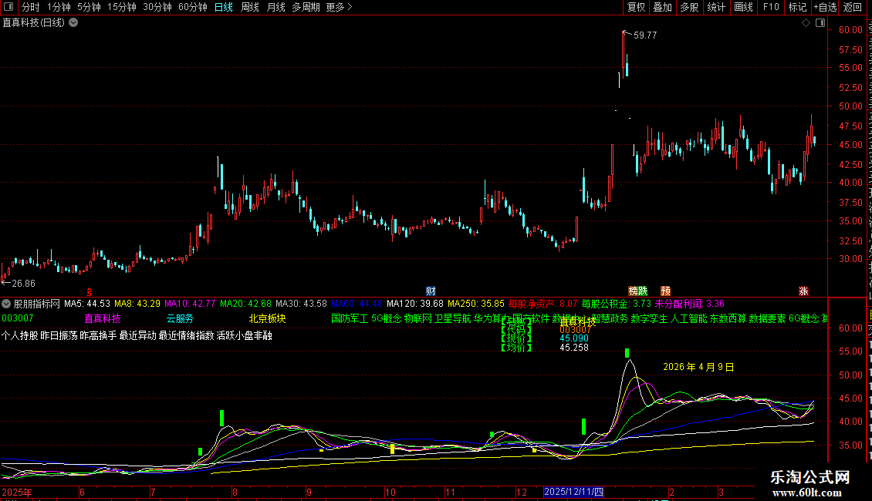
Task: Switch to the 周线 weekly period
Action: [250, 7]
